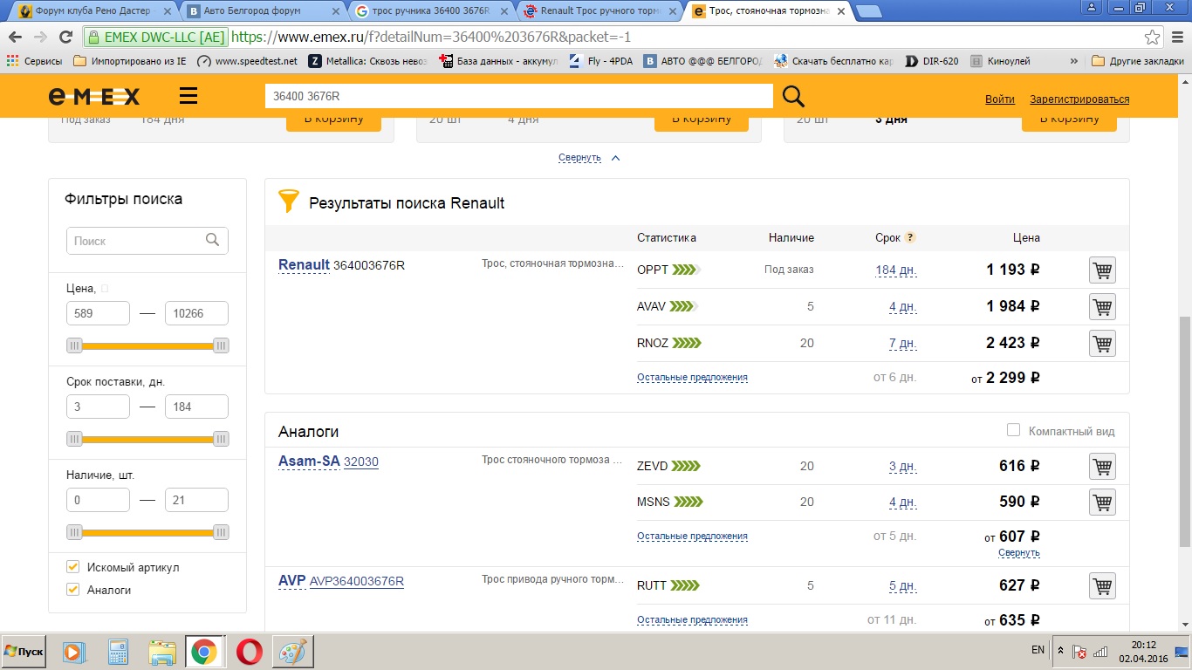The width and height of the screenshot is (1192, 670).
Task: Click Зарегистрироваться link
Action: coord(1079,99)
